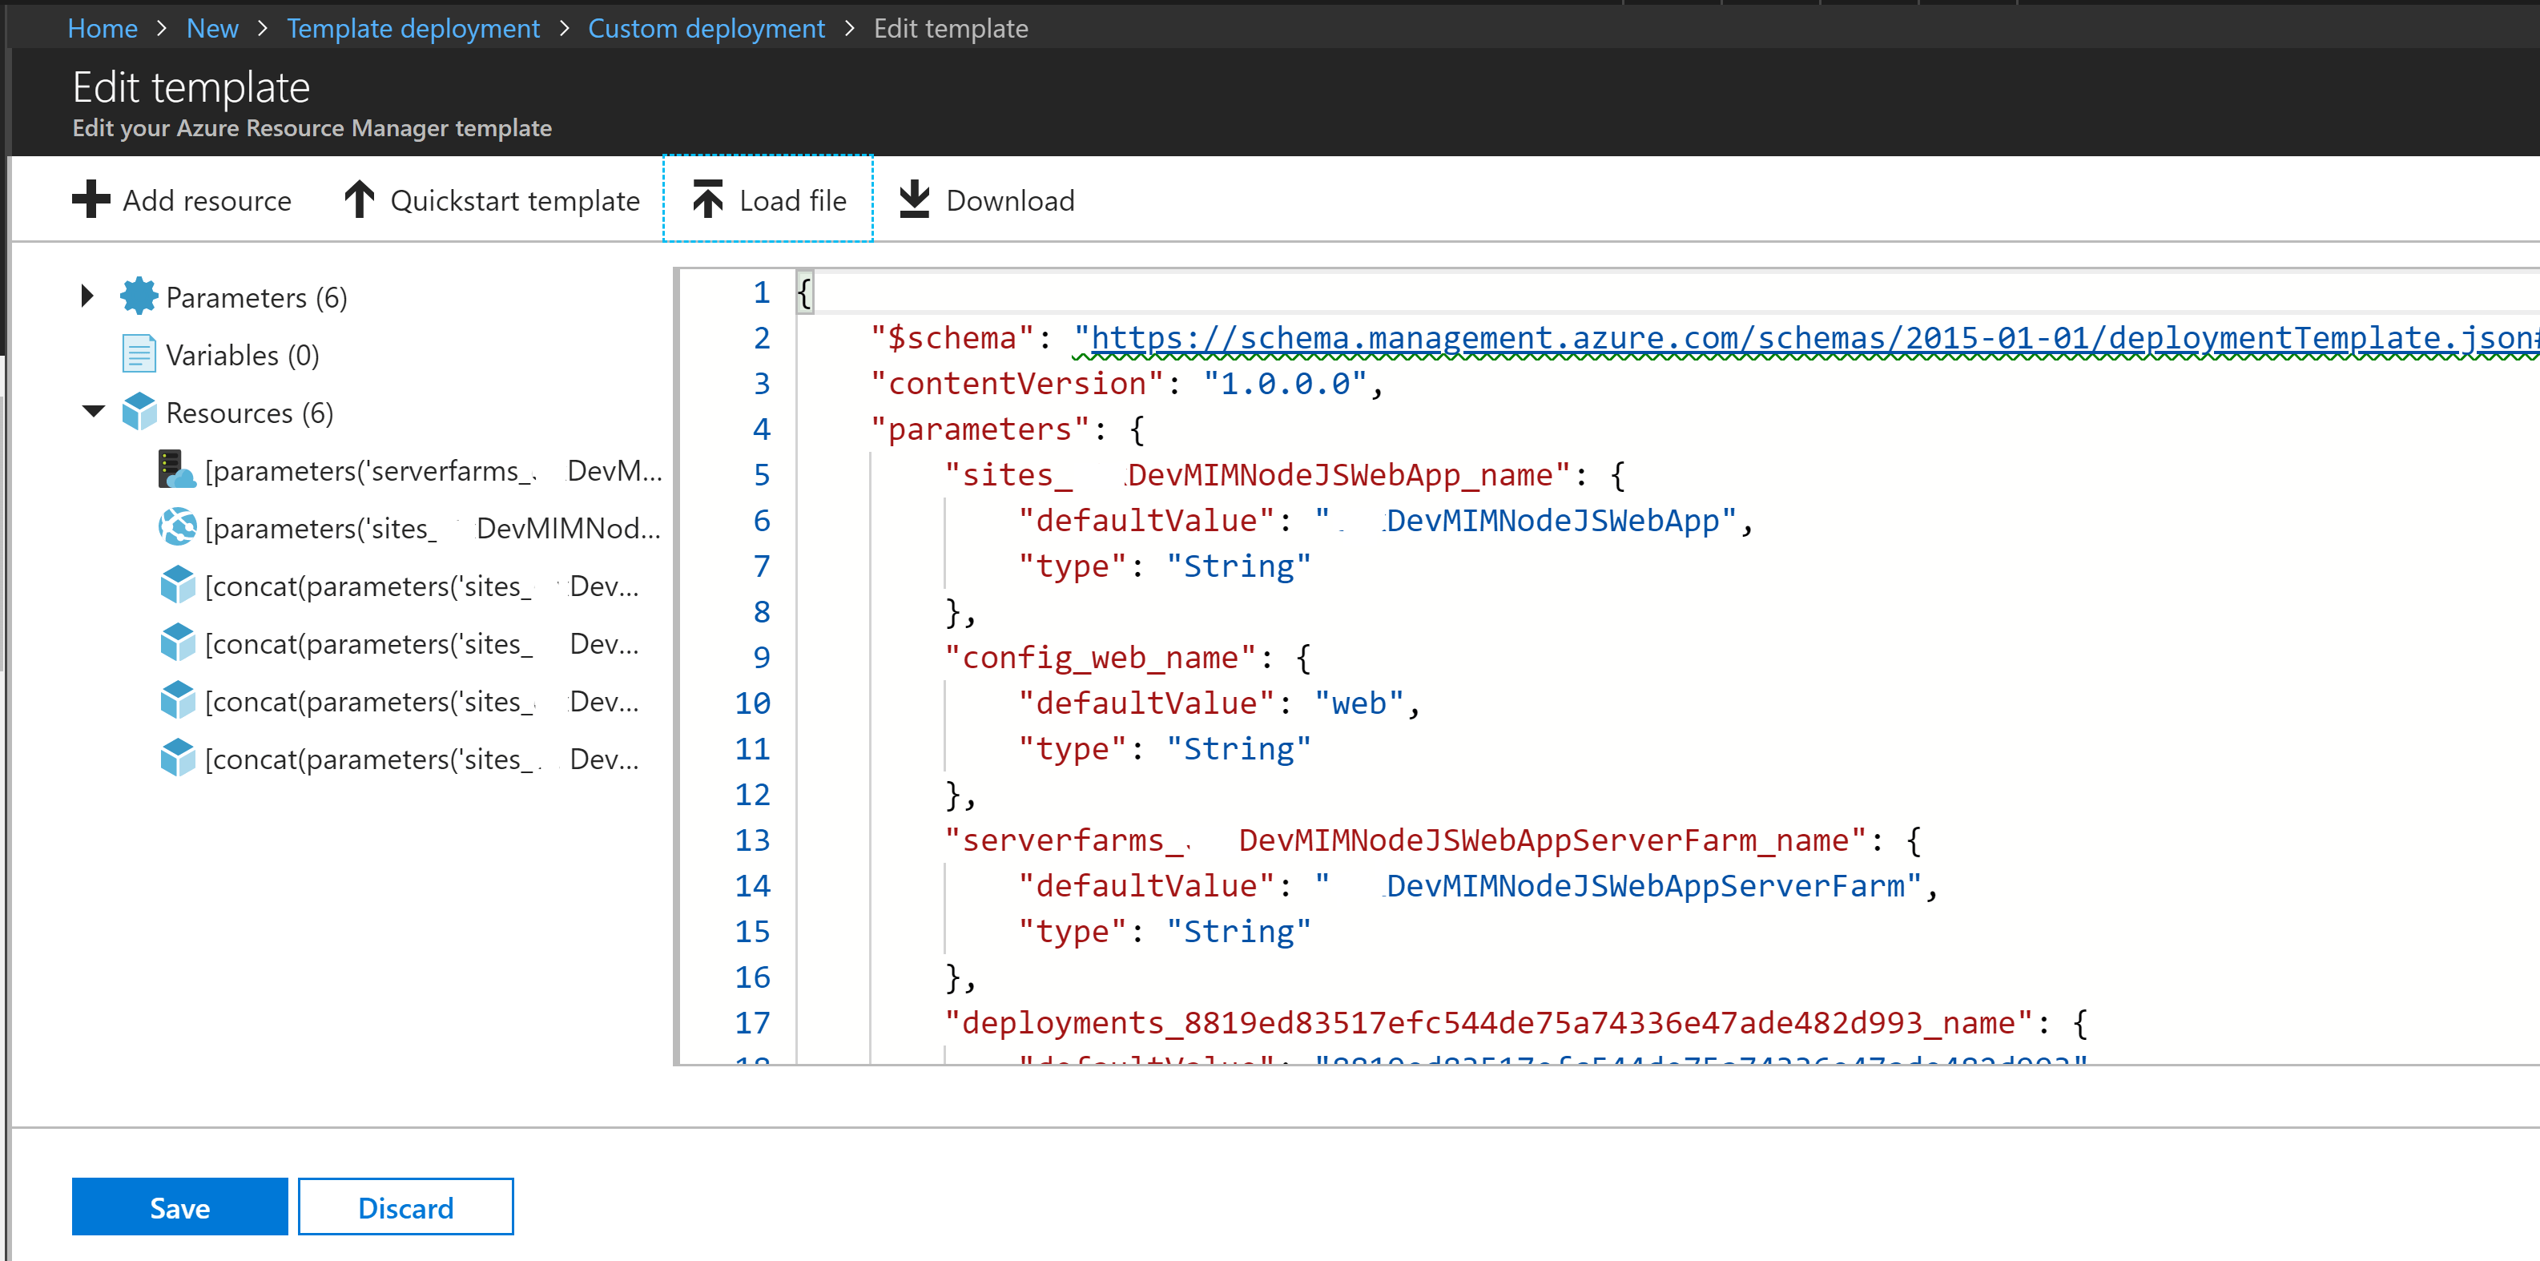The height and width of the screenshot is (1261, 2540).
Task: Click the Parameters gear icon
Action: coord(138,296)
